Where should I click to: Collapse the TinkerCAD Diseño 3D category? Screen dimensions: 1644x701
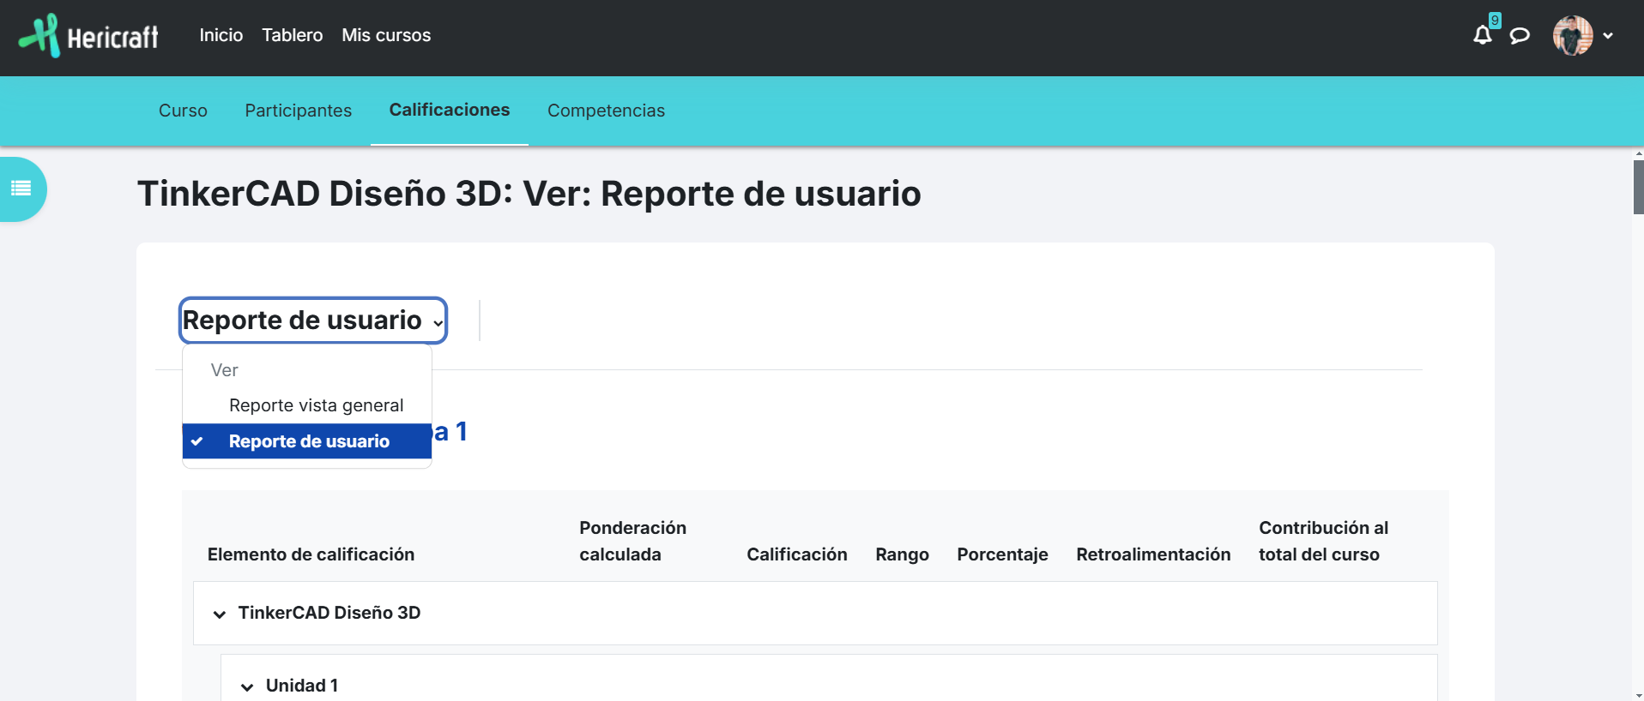pos(220,614)
